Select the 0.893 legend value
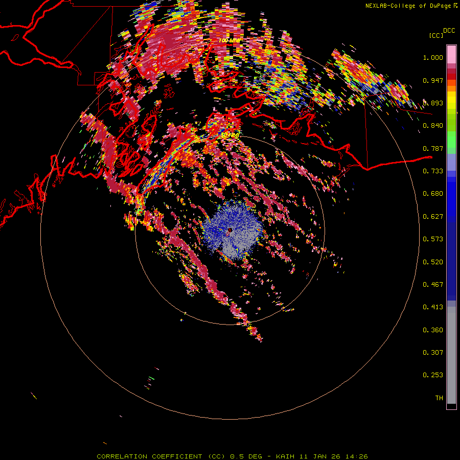The width and height of the screenshot is (460, 460). pos(433,103)
